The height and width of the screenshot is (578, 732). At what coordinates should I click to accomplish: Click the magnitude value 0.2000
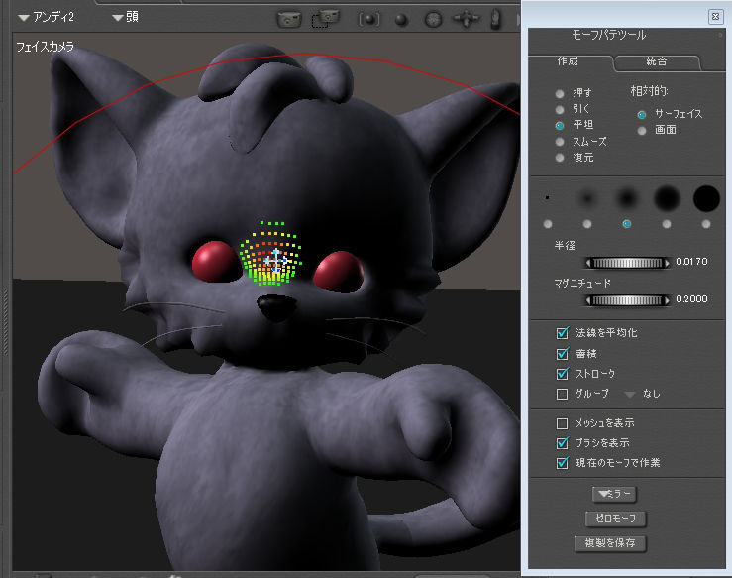(x=691, y=299)
